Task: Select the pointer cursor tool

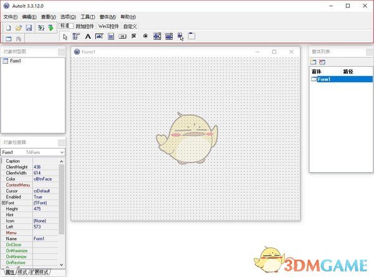Action: pos(65,37)
